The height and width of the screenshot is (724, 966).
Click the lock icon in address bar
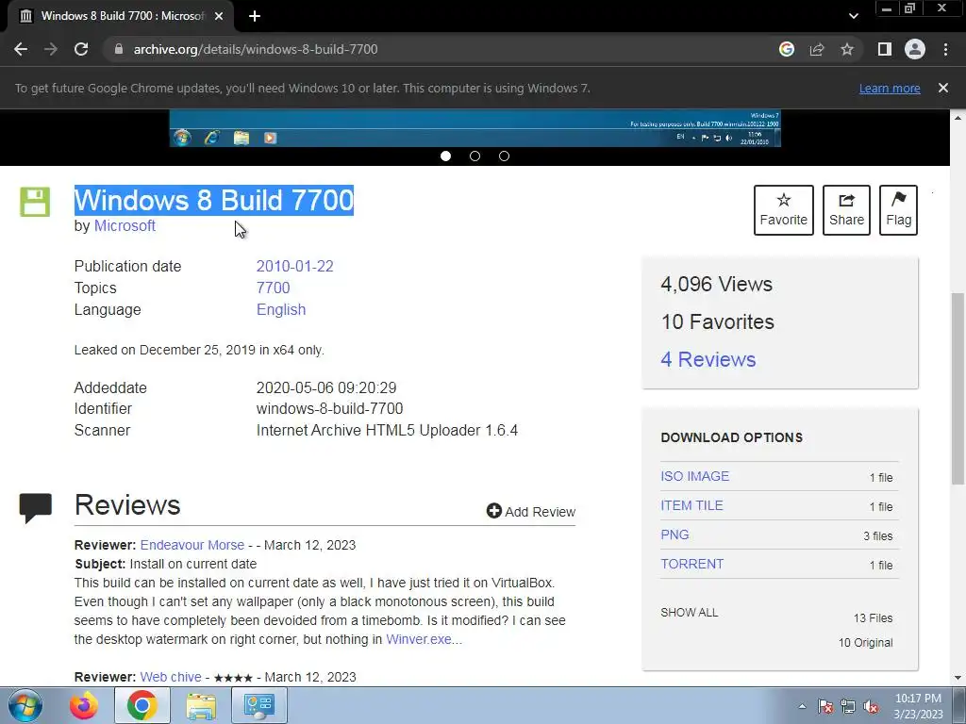(x=119, y=49)
